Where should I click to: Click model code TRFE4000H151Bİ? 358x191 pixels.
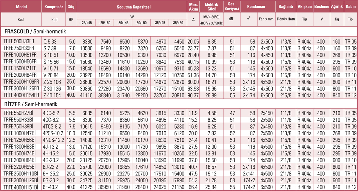coord(20,187)
